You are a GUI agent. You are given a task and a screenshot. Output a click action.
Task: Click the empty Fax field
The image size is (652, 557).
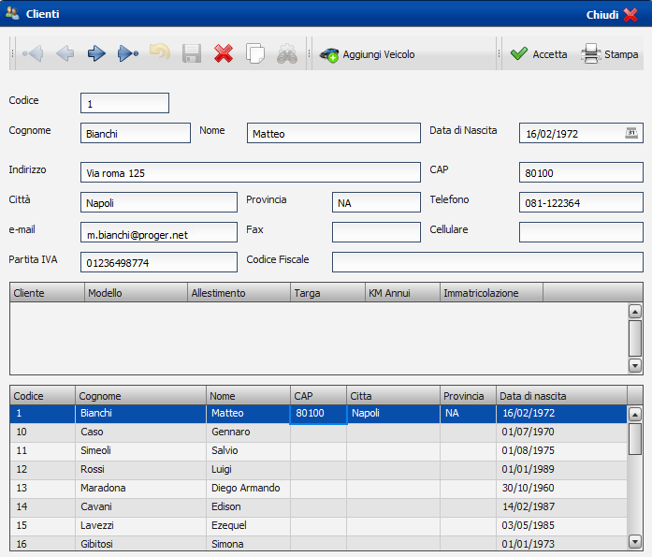tap(376, 232)
